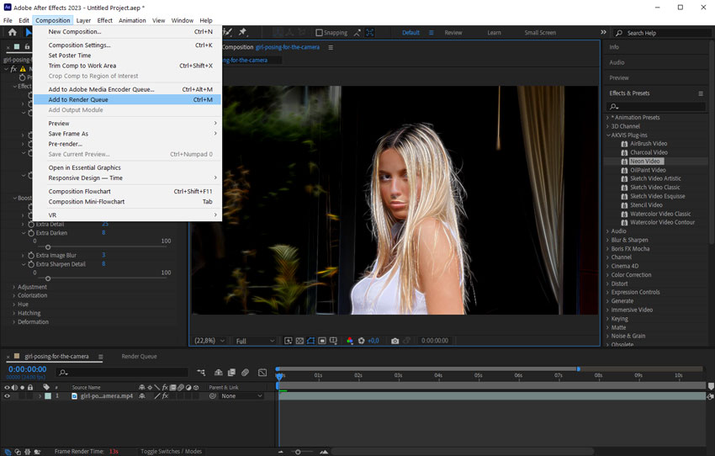The height and width of the screenshot is (456, 715).
Task: Open the Save Frame As submenu
Action: click(127, 134)
